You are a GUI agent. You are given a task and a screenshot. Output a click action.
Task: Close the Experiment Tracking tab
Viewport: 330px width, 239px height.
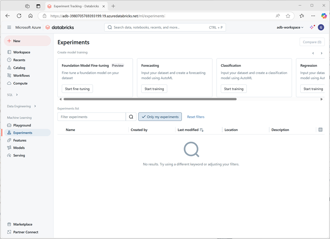pyautogui.click(x=104, y=6)
